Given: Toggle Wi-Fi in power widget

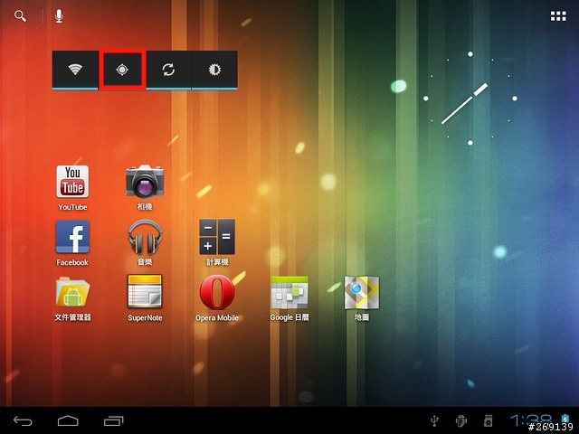Looking at the screenshot, I should point(75,70).
